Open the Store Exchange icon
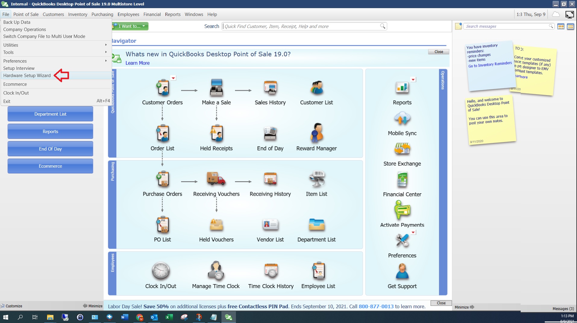The height and width of the screenshot is (323, 577). pos(402,149)
